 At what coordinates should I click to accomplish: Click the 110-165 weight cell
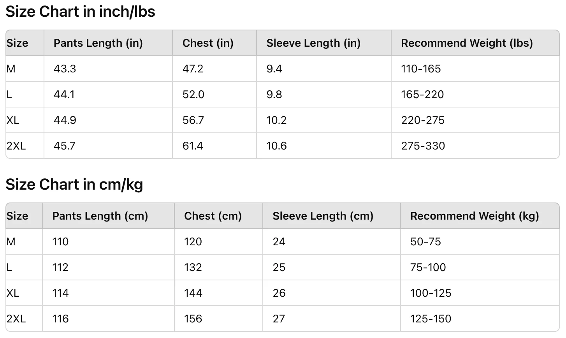(x=421, y=69)
